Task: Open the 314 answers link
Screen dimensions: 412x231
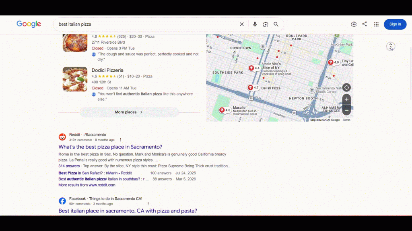Action: [69, 166]
